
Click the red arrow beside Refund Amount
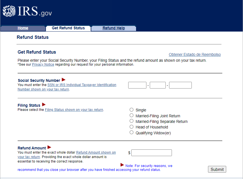49,147
